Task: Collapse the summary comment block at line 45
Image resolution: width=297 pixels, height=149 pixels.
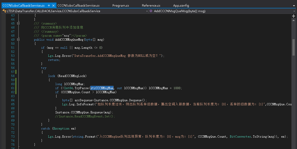Action: pos(18,23)
